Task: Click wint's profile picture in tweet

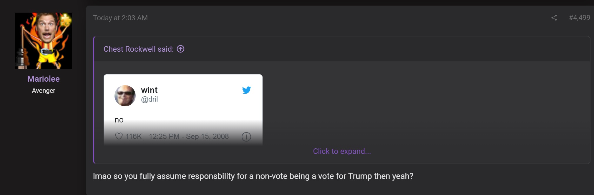Action: [x=125, y=96]
